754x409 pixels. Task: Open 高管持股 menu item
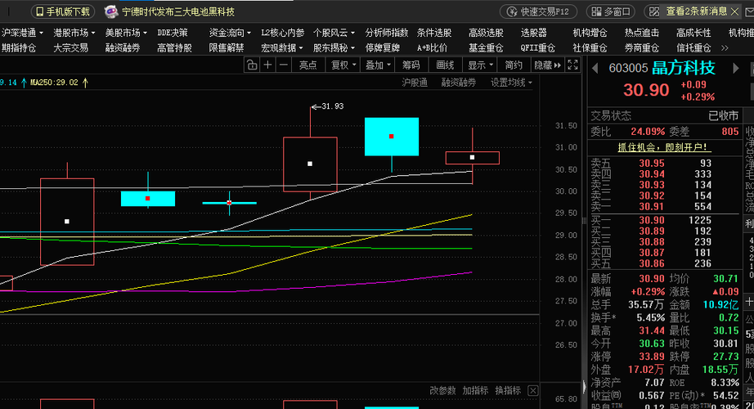(174, 48)
